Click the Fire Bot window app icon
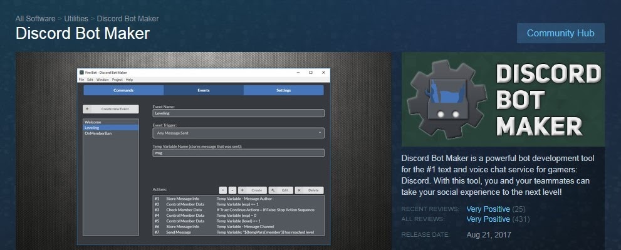Image resolution: width=621 pixels, height=250 pixels. [x=81, y=73]
